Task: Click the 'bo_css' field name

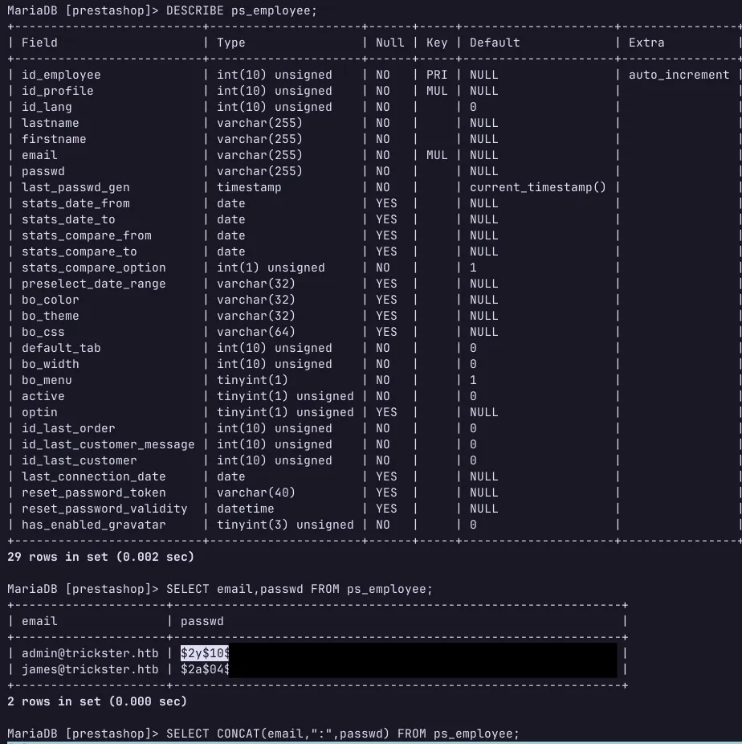Action: pyautogui.click(x=43, y=332)
